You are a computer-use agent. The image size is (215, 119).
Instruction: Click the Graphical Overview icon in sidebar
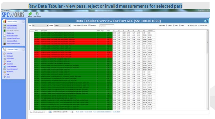(5, 28)
